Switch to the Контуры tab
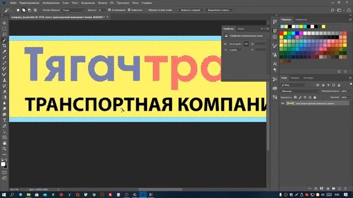The height and width of the screenshot is (198, 353). (308, 78)
